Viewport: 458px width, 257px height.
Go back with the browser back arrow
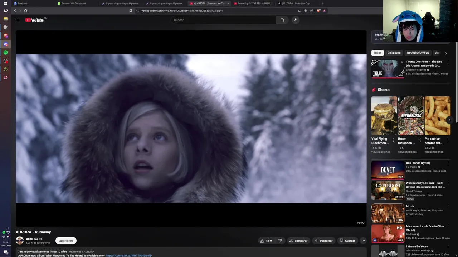coord(15,11)
